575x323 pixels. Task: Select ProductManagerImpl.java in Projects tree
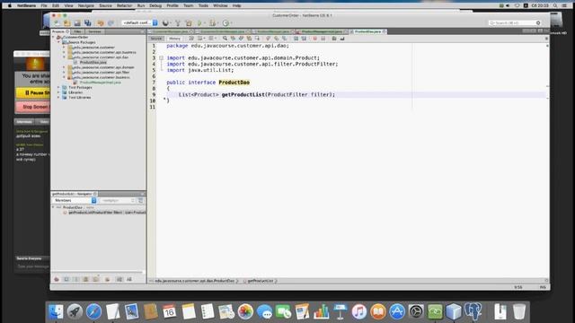100,83
